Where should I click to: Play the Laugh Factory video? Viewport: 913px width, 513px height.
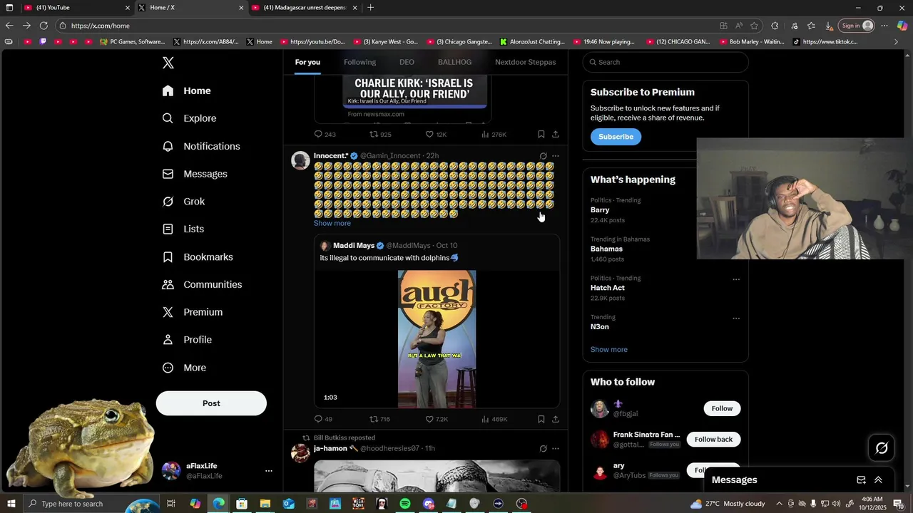pyautogui.click(x=437, y=338)
